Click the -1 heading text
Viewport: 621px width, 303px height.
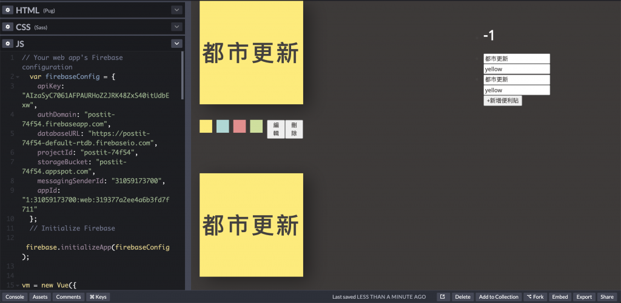click(489, 36)
